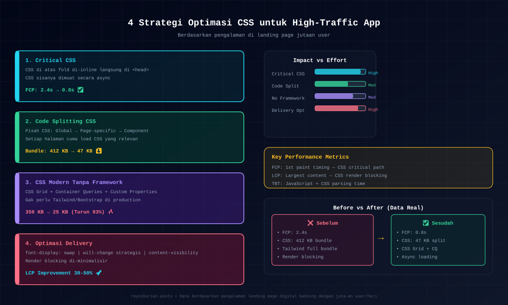The height and width of the screenshot is (305, 508).
Task: Click line CSS Grid + Container Queries + Custom Properties
Action: (91, 192)
